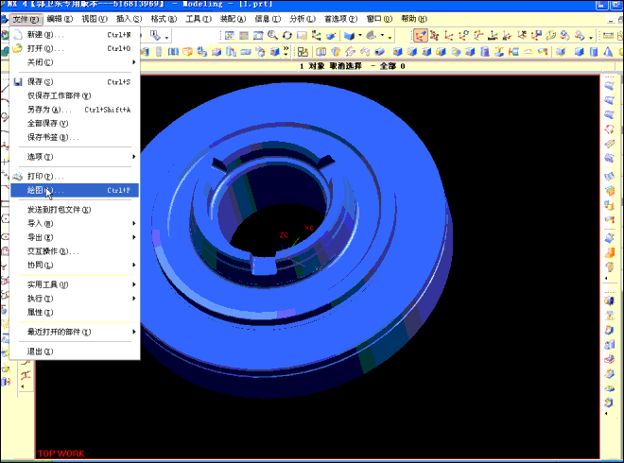Choose 交互操作(R) entry
Image resolution: width=624 pixels, height=463 pixels.
pos(75,251)
